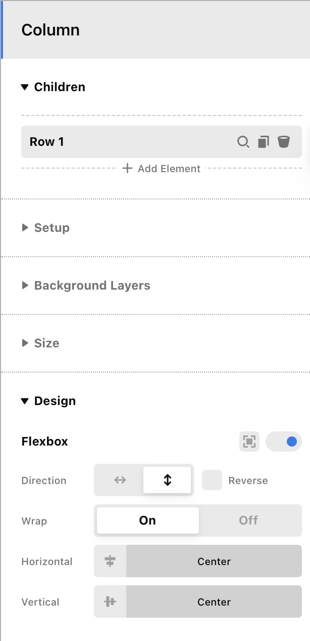Expand the Size section
The height and width of the screenshot is (641, 310).
pos(46,343)
